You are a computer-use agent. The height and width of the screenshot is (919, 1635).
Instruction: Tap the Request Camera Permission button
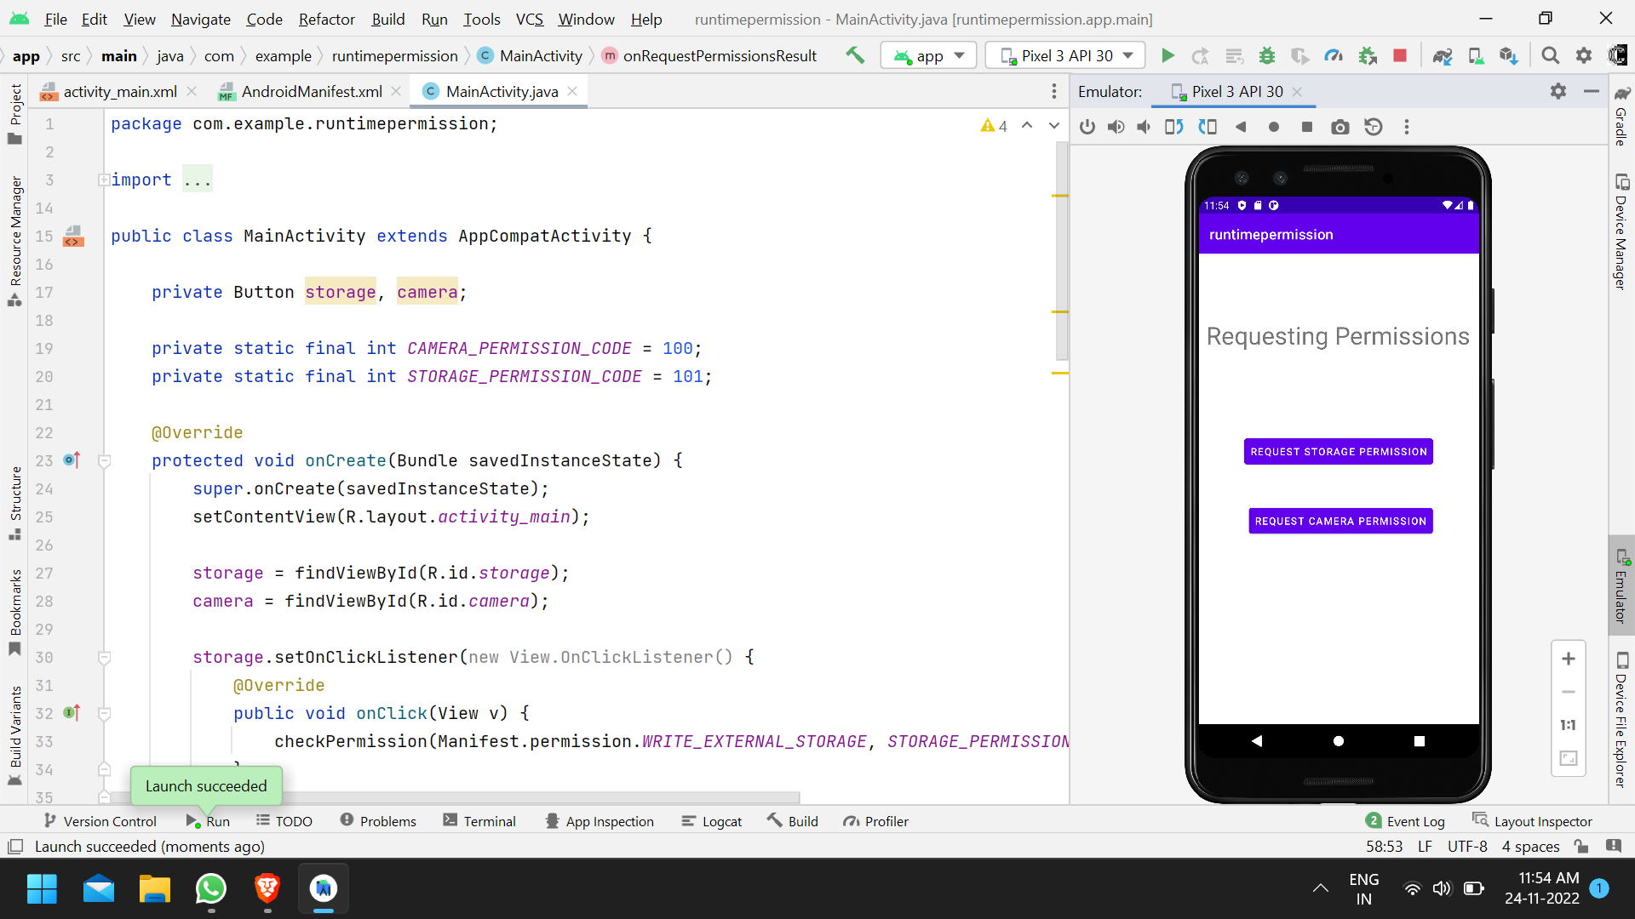(1340, 521)
